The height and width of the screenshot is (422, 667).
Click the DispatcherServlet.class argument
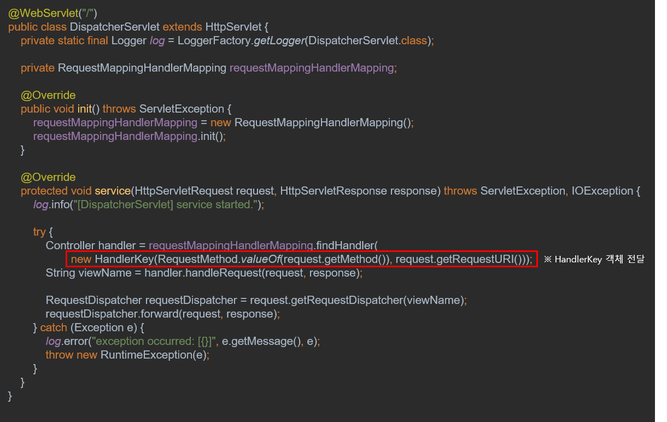click(368, 40)
